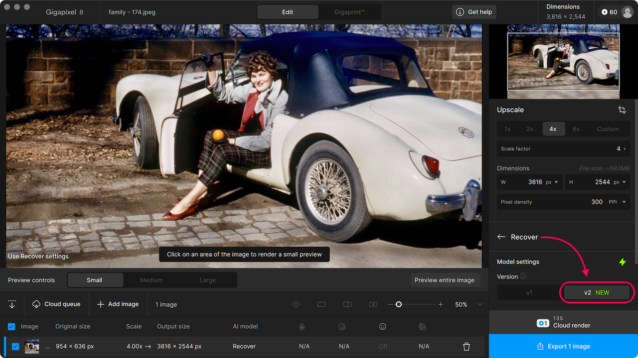The width and height of the screenshot is (638, 358).
Task: Click the back arrow next to Recover
Action: [x=501, y=237]
